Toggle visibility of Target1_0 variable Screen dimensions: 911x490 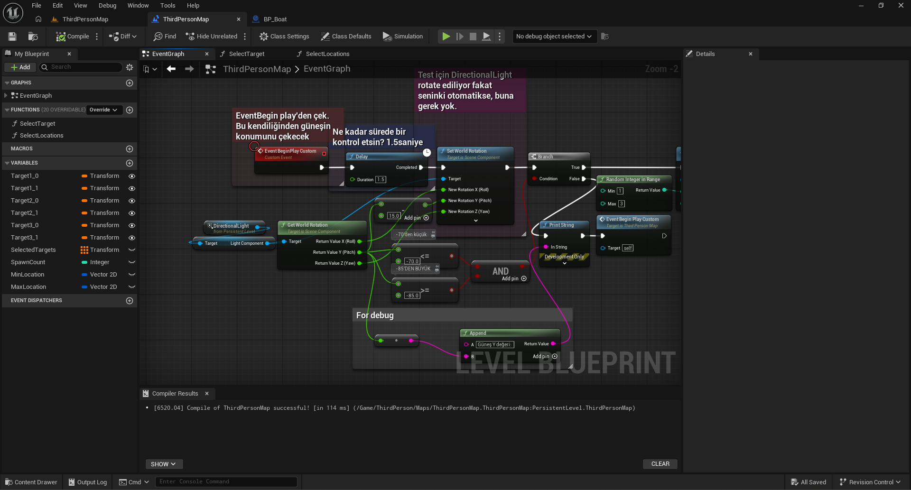[x=132, y=176]
